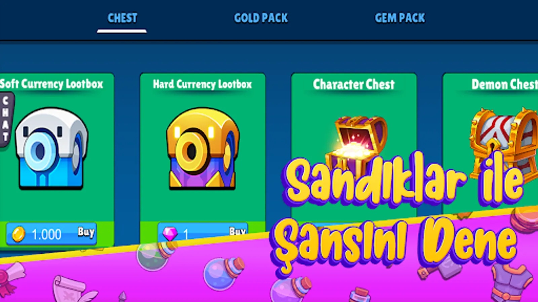Screen dimensions: 538x302
Task: Switch to the CHEST tab
Action: coord(122,18)
